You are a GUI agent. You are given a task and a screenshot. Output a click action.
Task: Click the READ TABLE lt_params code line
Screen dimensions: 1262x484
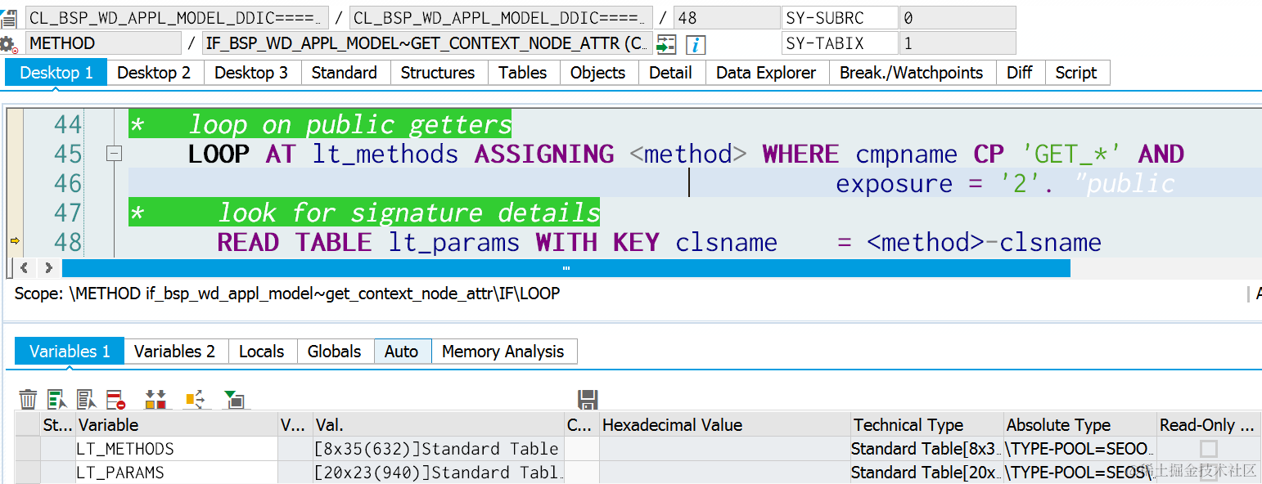pyautogui.click(x=659, y=242)
